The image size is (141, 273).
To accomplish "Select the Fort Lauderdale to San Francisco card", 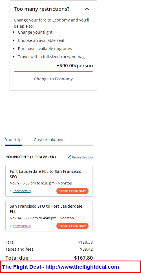I will coord(49,181).
